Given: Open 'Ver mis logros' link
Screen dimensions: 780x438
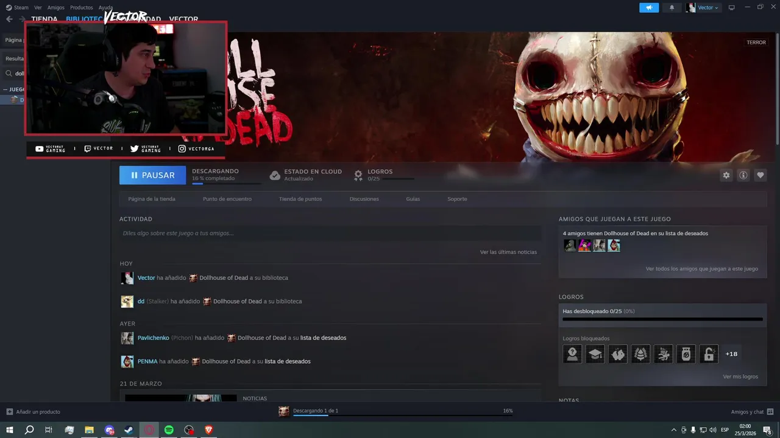Looking at the screenshot, I should pyautogui.click(x=740, y=377).
